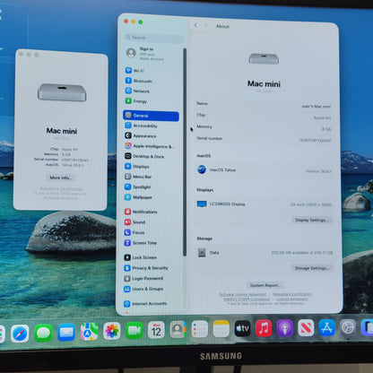
Task: Open Spotlight settings
Action: (x=138, y=186)
